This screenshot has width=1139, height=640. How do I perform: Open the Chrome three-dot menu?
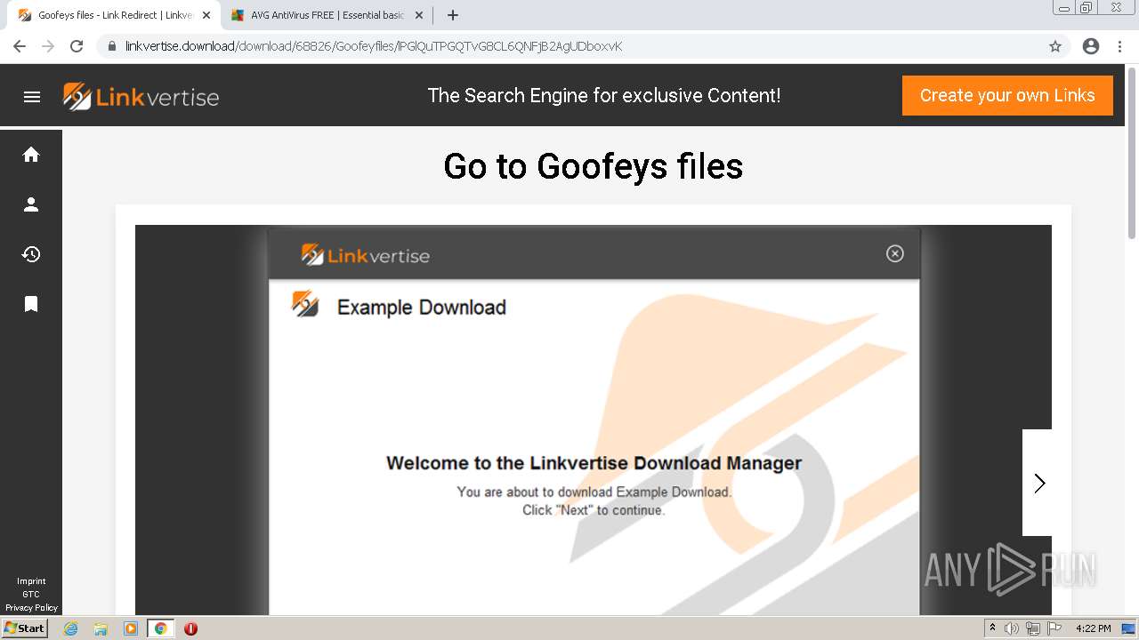(1120, 46)
